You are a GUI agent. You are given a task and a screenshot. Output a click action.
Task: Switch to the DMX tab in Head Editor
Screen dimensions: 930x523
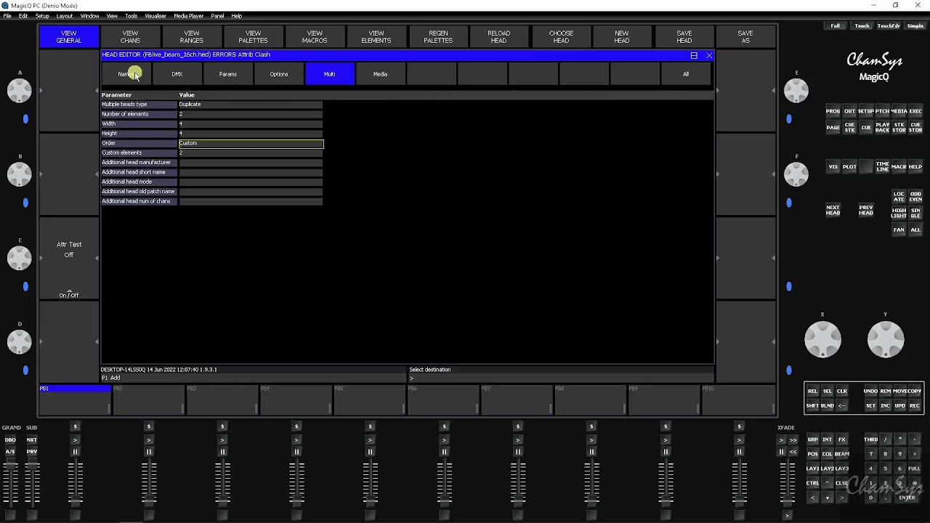click(x=177, y=74)
